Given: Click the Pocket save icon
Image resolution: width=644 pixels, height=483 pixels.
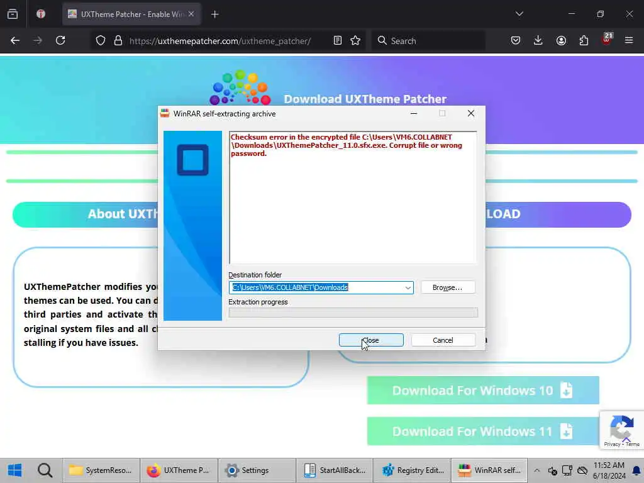Looking at the screenshot, I should coord(516,41).
